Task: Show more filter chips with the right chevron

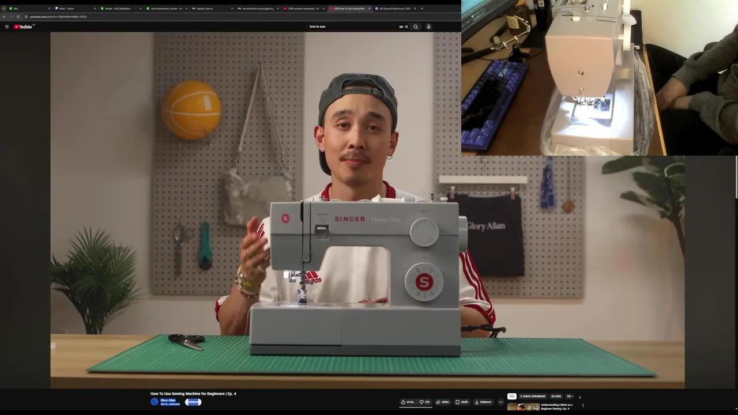Action: coord(580,397)
